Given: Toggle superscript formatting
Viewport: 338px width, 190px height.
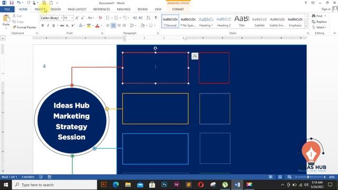Looking at the screenshot, I should 73,26.
